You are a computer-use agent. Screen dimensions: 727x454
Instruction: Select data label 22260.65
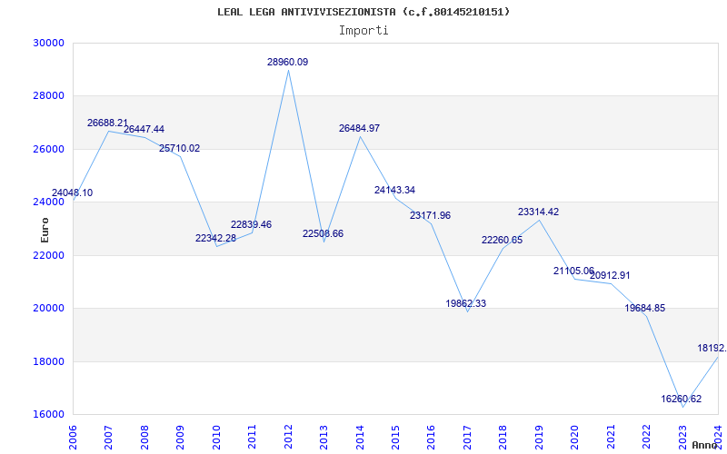pos(503,241)
